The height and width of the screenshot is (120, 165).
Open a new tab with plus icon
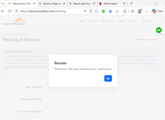(131, 4)
